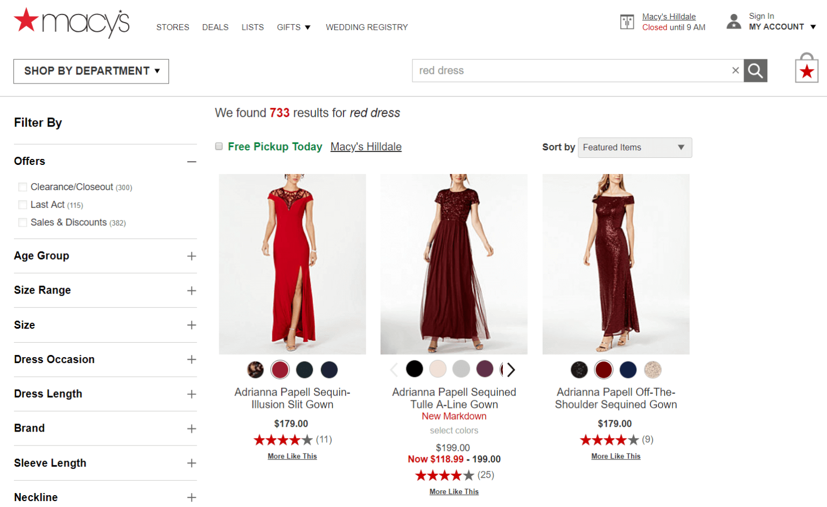The height and width of the screenshot is (507, 827).
Task: Expand the Dress Occasion filter
Action: (192, 360)
